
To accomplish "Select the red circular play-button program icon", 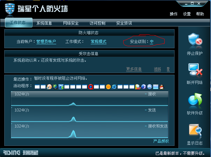I will (x=91, y=87).
